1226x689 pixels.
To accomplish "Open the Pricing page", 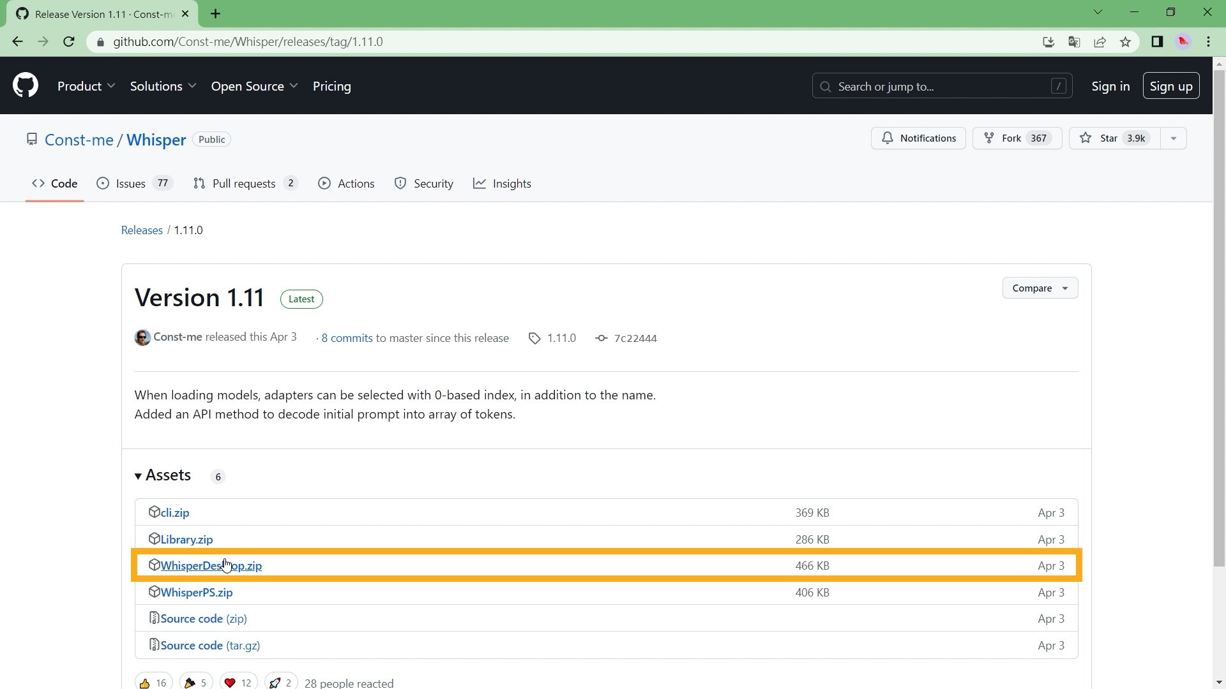I will pyautogui.click(x=332, y=86).
